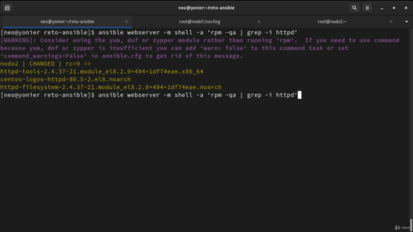Expand the tab list dropdown arrow
This screenshot has height=232, width=413.
[x=407, y=21]
